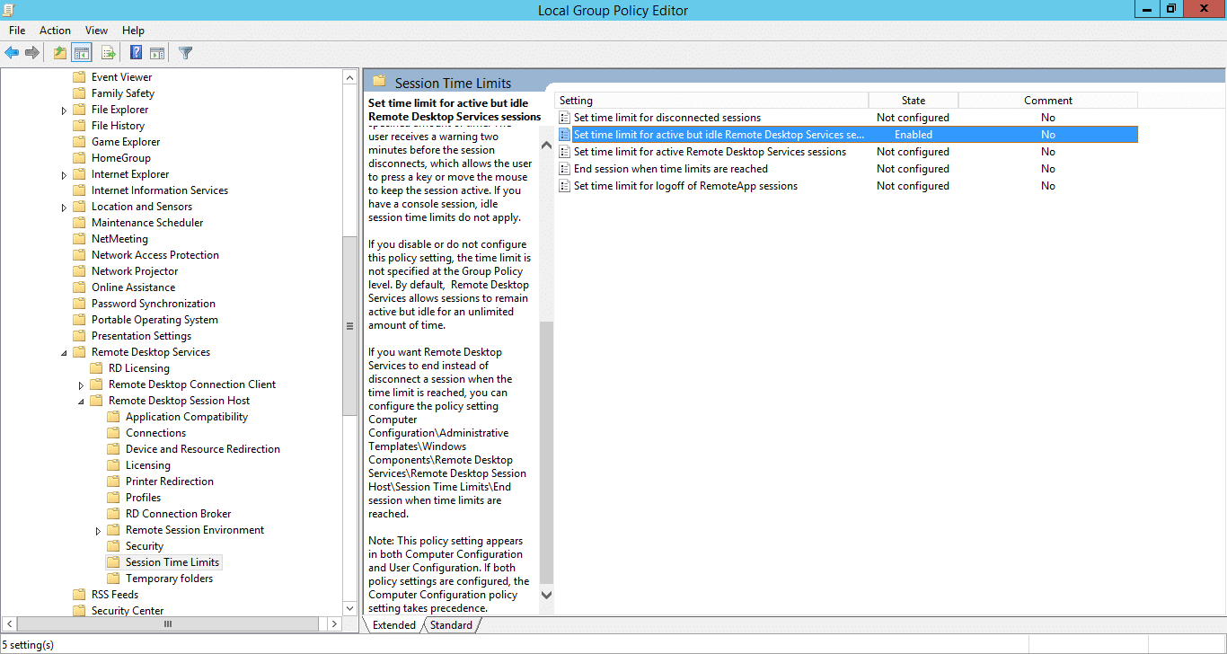Click the Up one level folder icon
Image resolution: width=1227 pixels, height=654 pixels.
click(59, 53)
